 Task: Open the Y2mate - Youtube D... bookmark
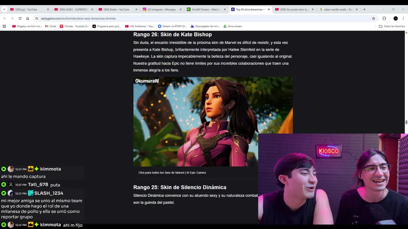74,26
